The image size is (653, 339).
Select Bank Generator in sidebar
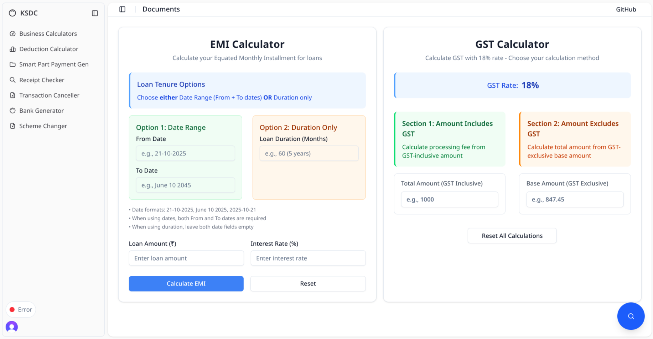pos(53,111)
